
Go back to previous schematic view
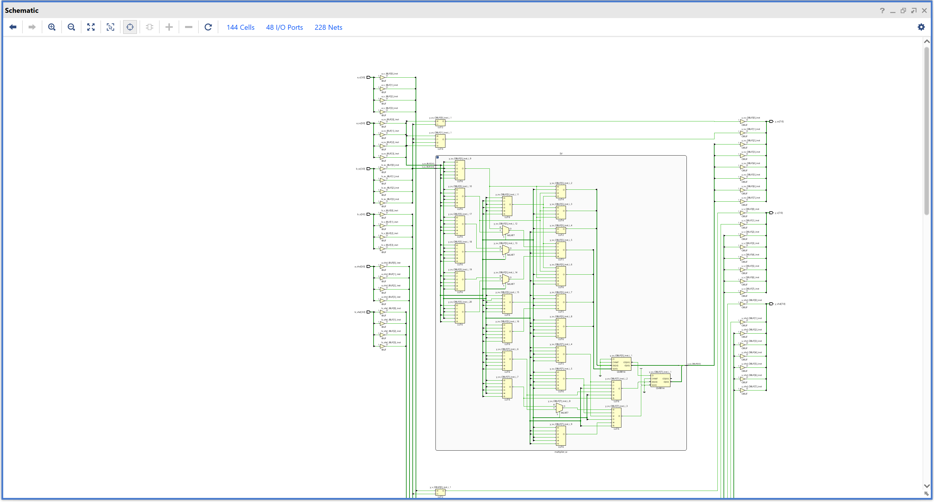coord(13,27)
